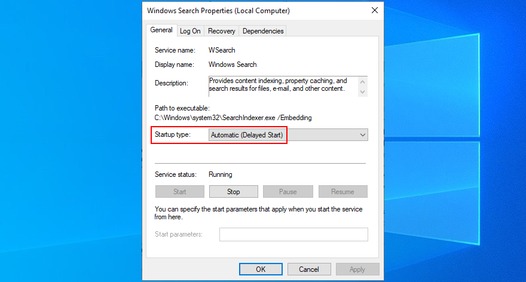Screen dimensions: 526x282
Task: Confirm with the OK button
Action: [261, 269]
